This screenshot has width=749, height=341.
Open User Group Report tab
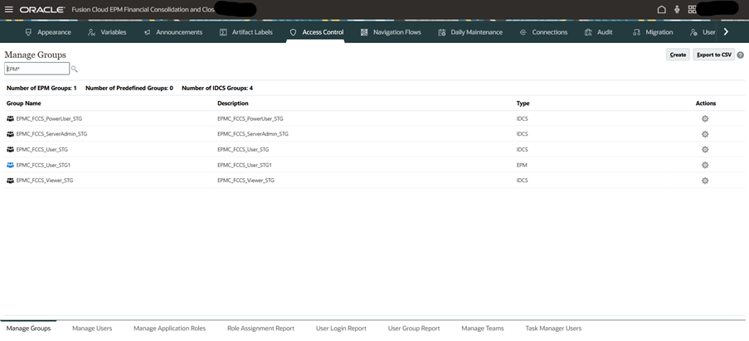414,328
